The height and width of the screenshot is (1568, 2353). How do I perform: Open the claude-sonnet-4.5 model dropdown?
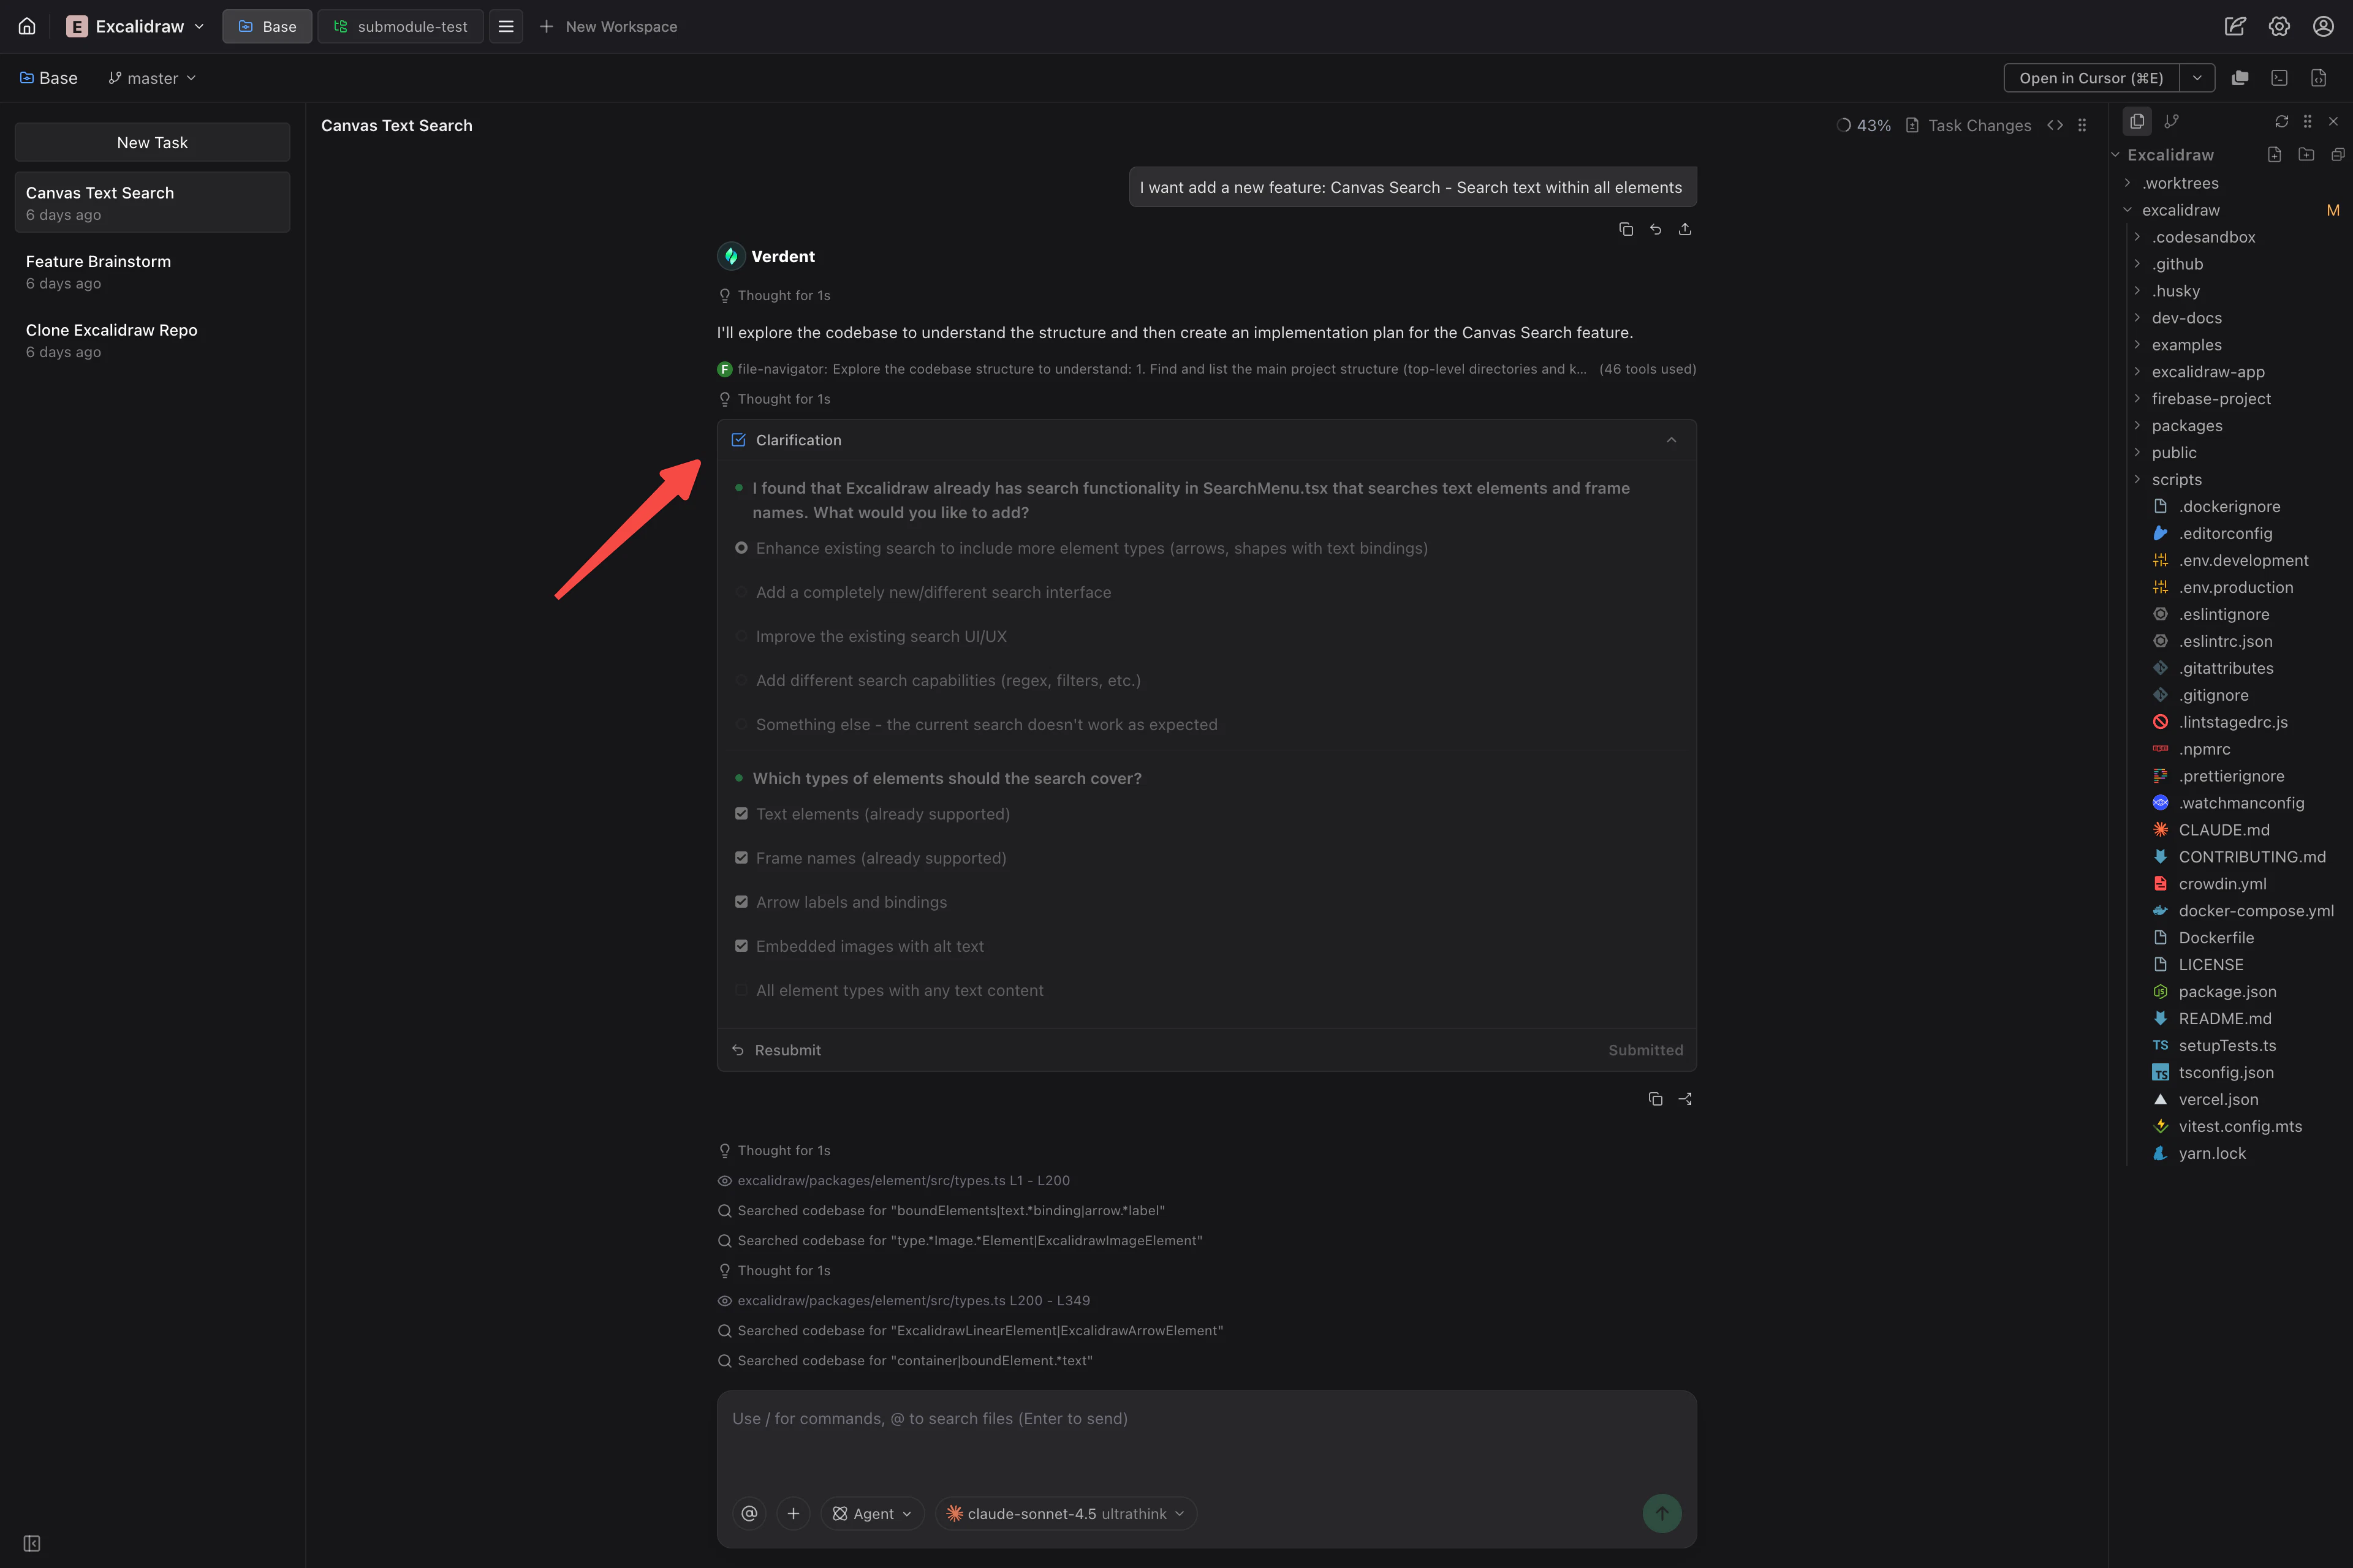tap(1066, 1514)
